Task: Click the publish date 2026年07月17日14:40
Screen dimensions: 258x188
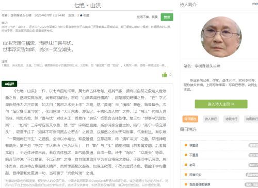Action: tap(50, 15)
